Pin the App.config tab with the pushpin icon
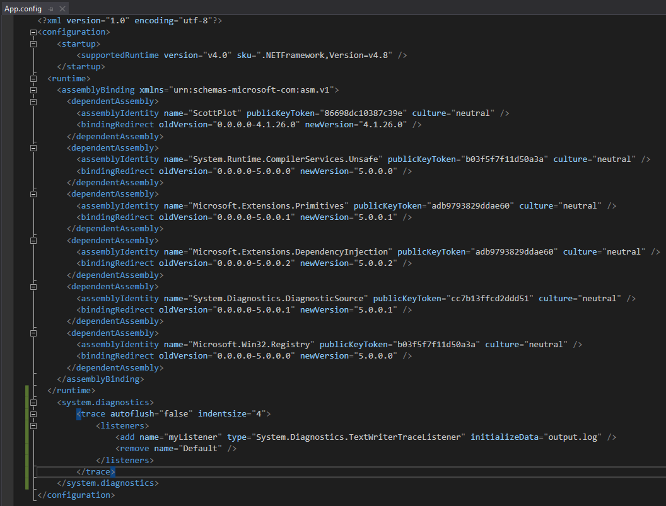This screenshot has height=506, width=666. point(51,8)
